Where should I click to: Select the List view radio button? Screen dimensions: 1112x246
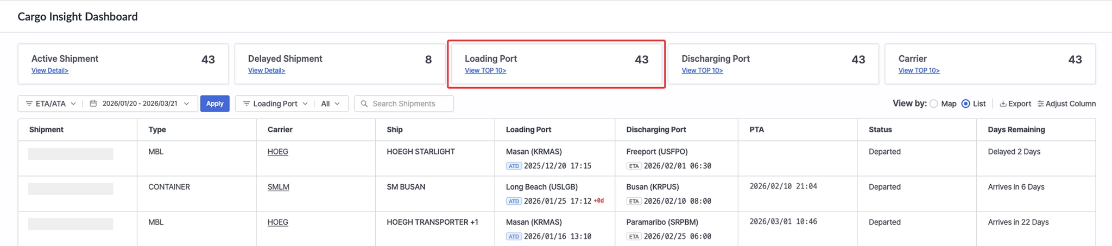coord(965,103)
